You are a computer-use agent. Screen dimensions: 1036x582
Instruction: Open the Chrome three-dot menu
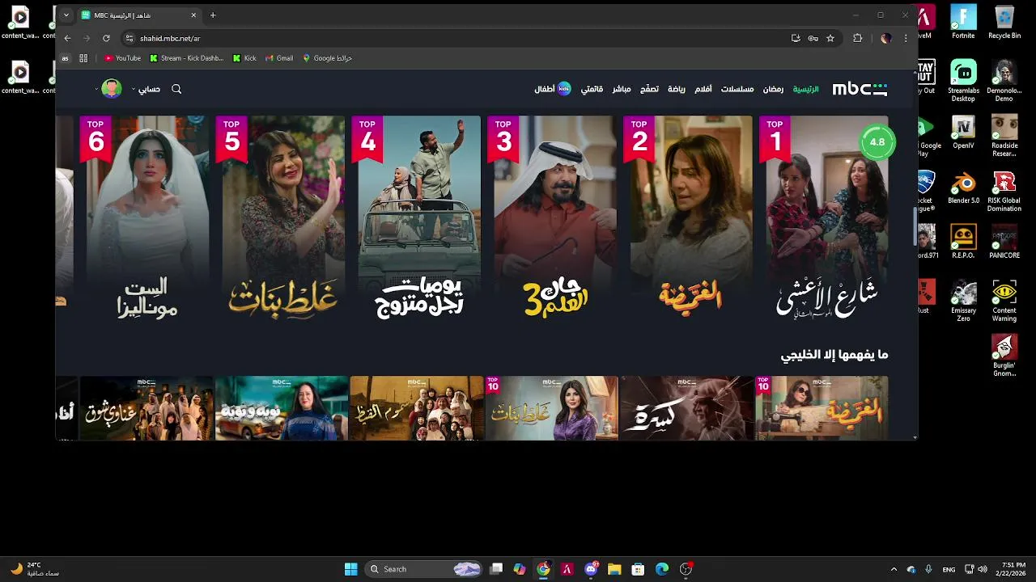click(906, 38)
